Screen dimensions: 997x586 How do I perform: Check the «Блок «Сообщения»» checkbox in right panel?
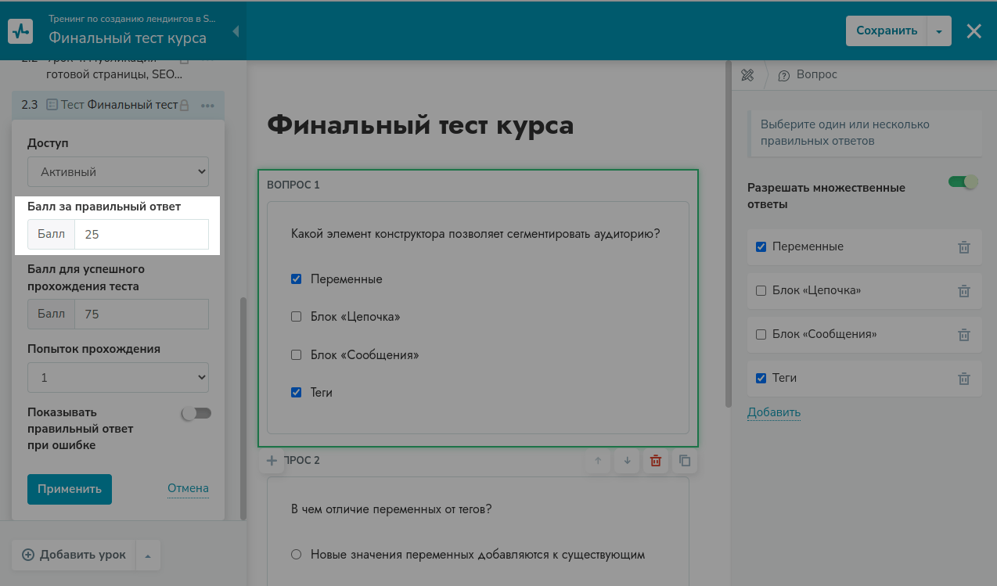(x=761, y=335)
